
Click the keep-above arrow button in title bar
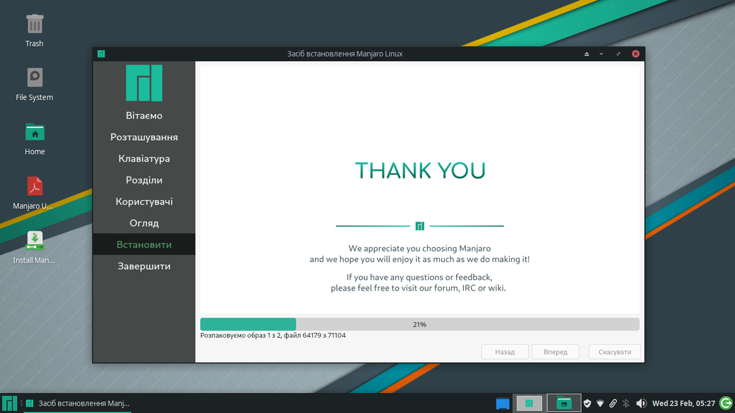[x=586, y=54]
